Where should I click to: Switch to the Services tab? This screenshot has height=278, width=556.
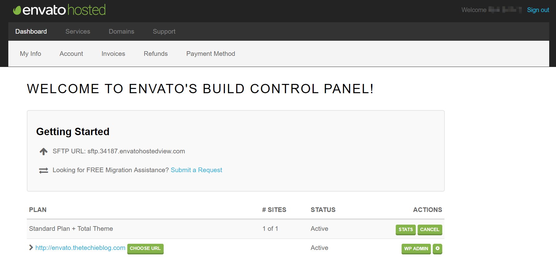(x=78, y=31)
